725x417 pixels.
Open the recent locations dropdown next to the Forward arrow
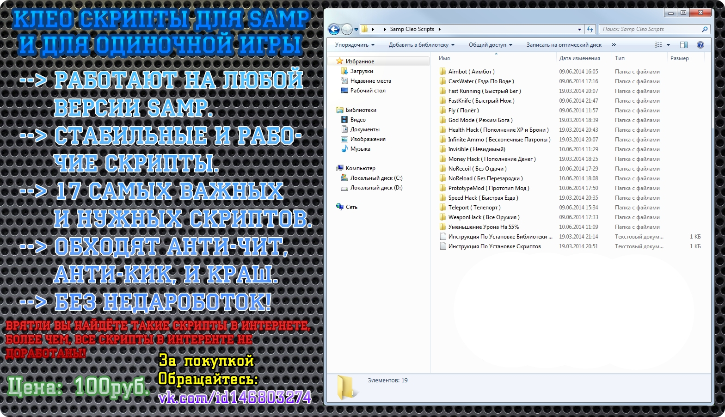pos(356,30)
